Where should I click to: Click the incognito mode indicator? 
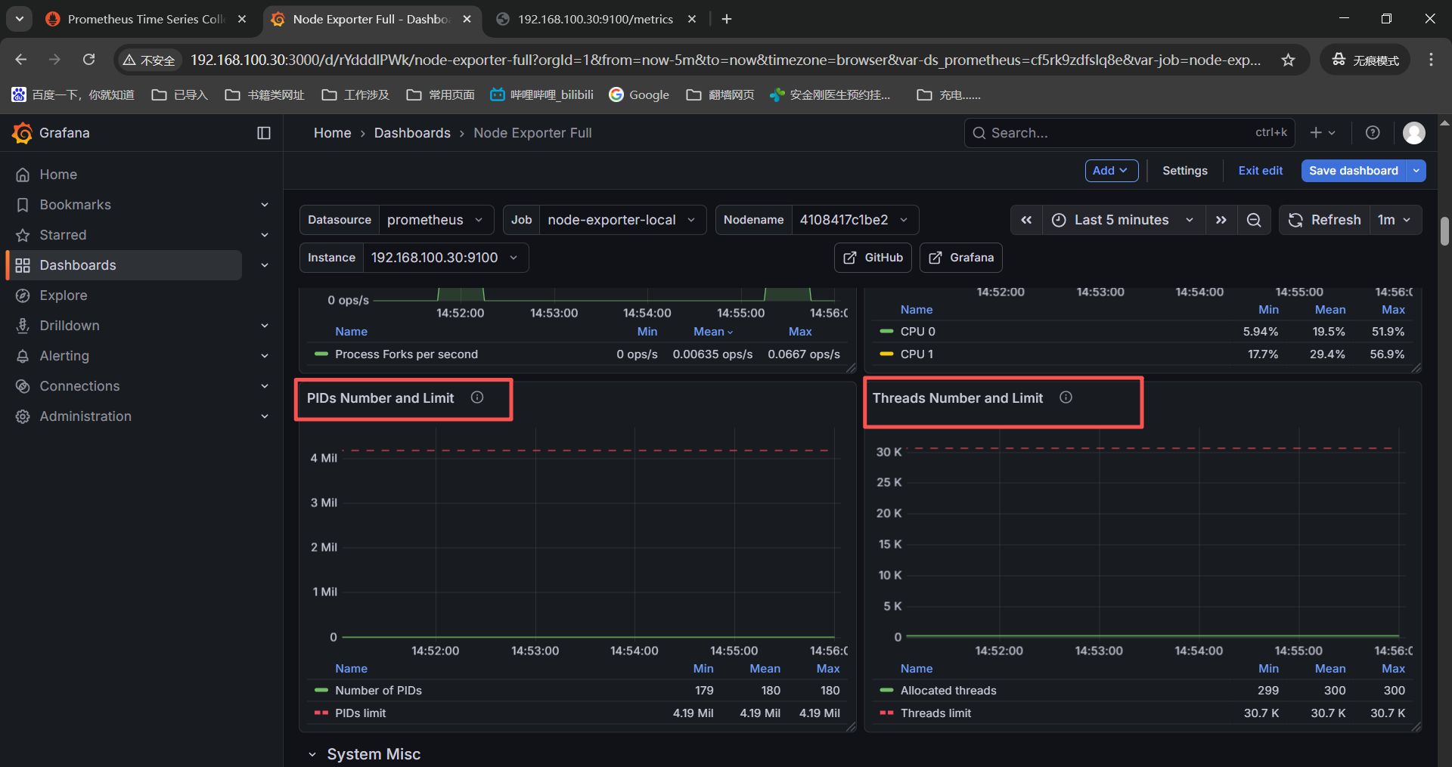tap(1365, 60)
